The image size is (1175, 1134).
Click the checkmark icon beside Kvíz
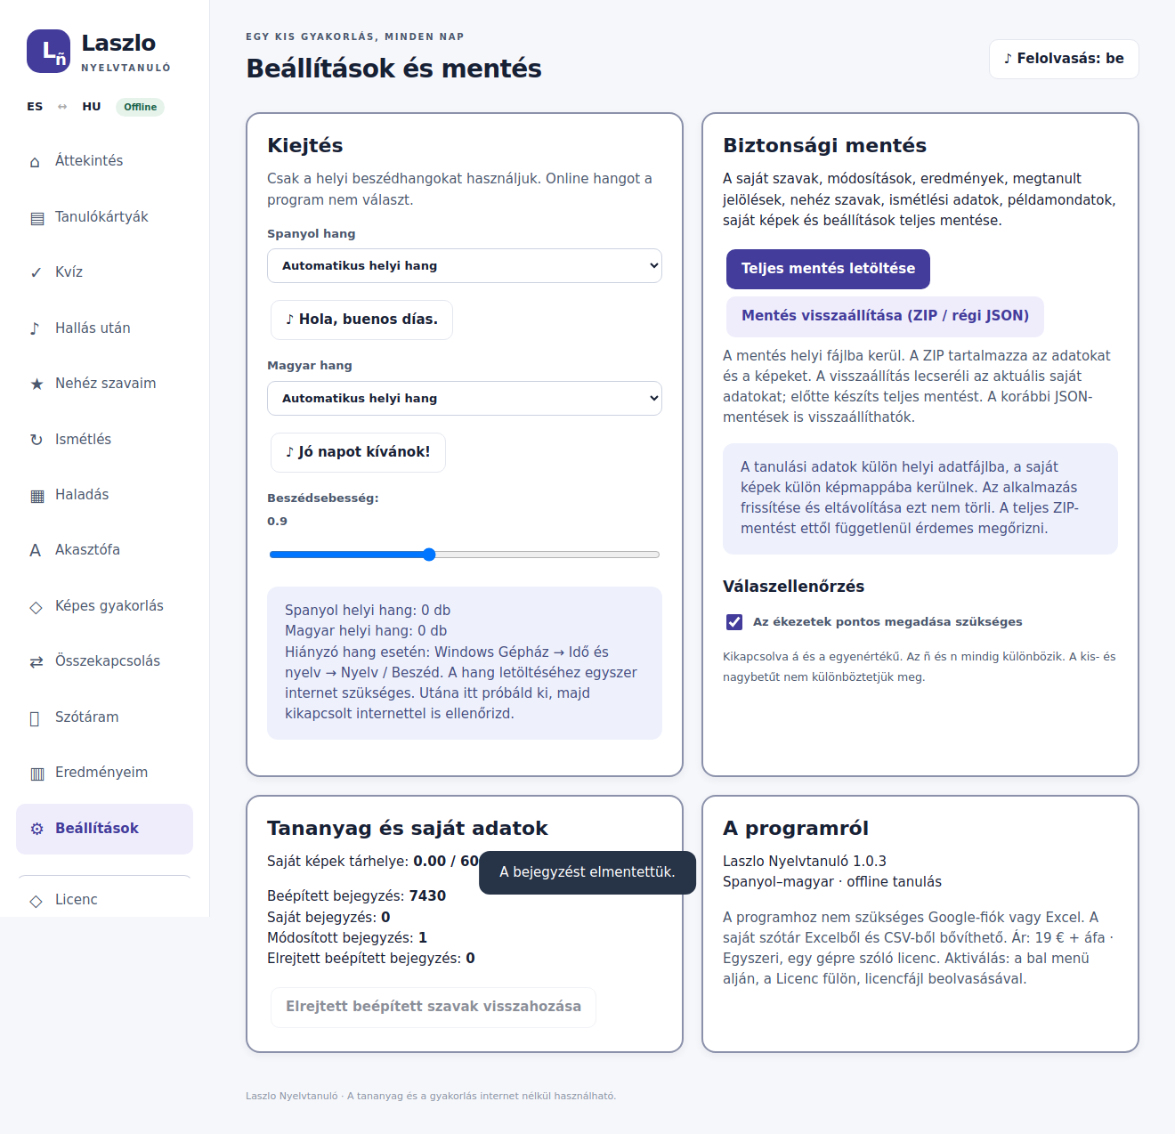(36, 272)
